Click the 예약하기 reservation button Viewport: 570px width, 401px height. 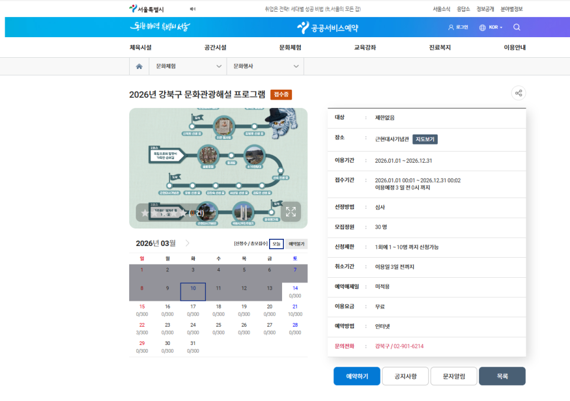click(356, 376)
